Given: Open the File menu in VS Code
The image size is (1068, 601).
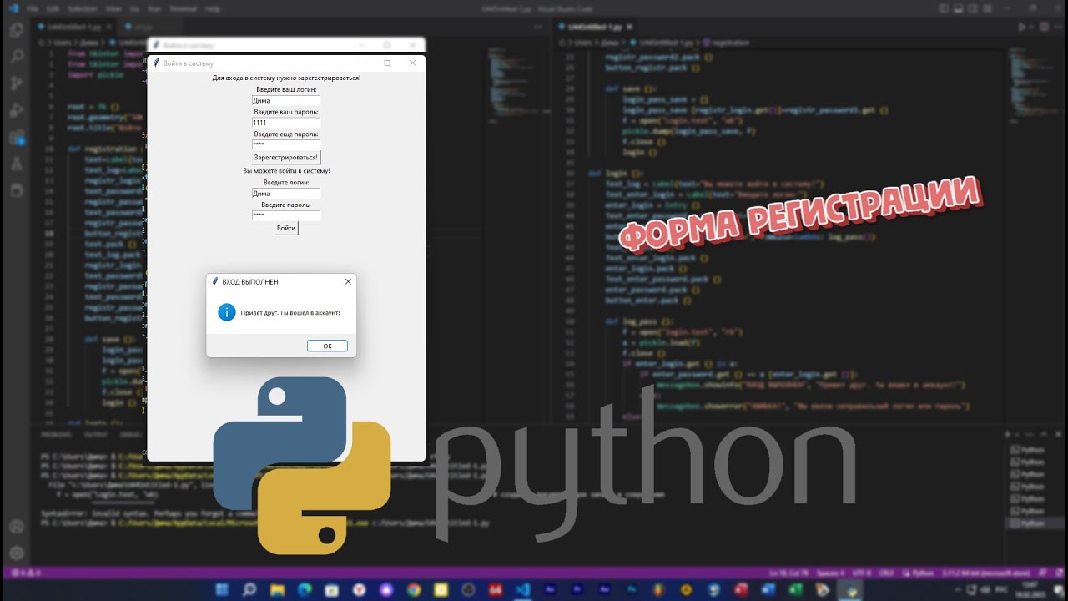Looking at the screenshot, I should coord(32,8).
